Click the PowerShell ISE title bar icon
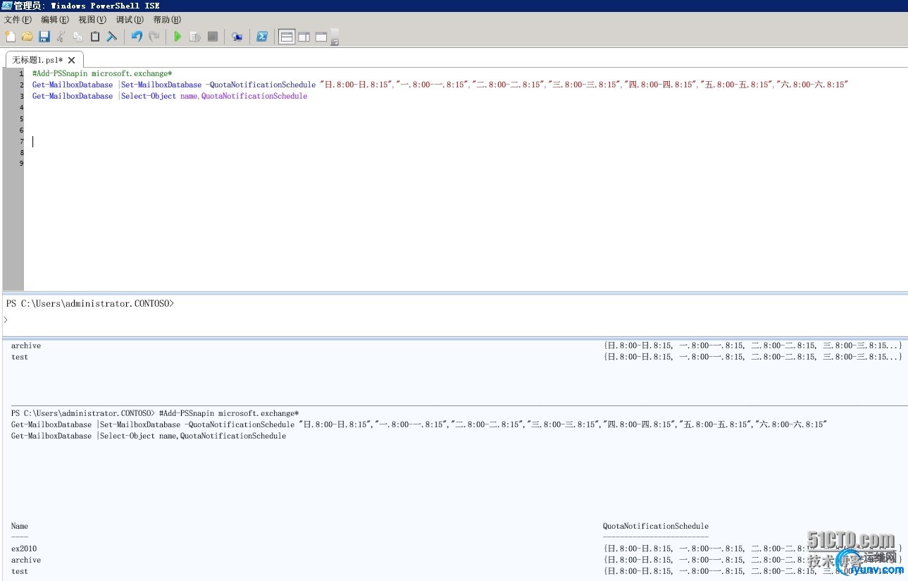The width and height of the screenshot is (908, 581). coord(6,6)
